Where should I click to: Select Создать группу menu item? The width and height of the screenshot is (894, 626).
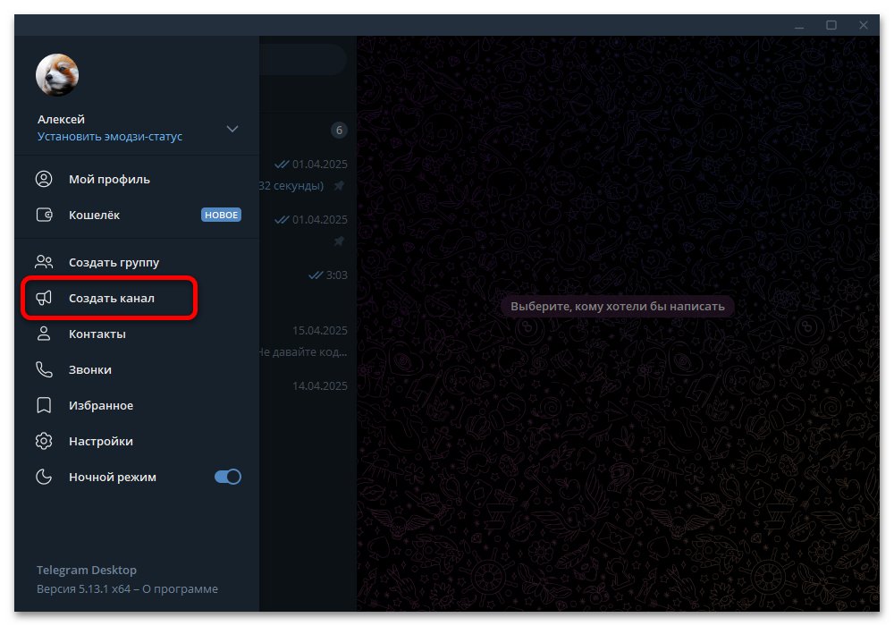(x=137, y=262)
